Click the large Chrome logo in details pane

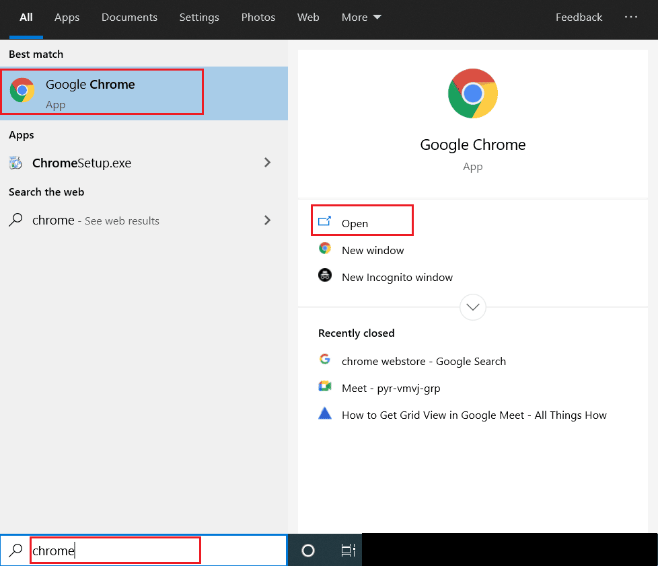pyautogui.click(x=472, y=93)
